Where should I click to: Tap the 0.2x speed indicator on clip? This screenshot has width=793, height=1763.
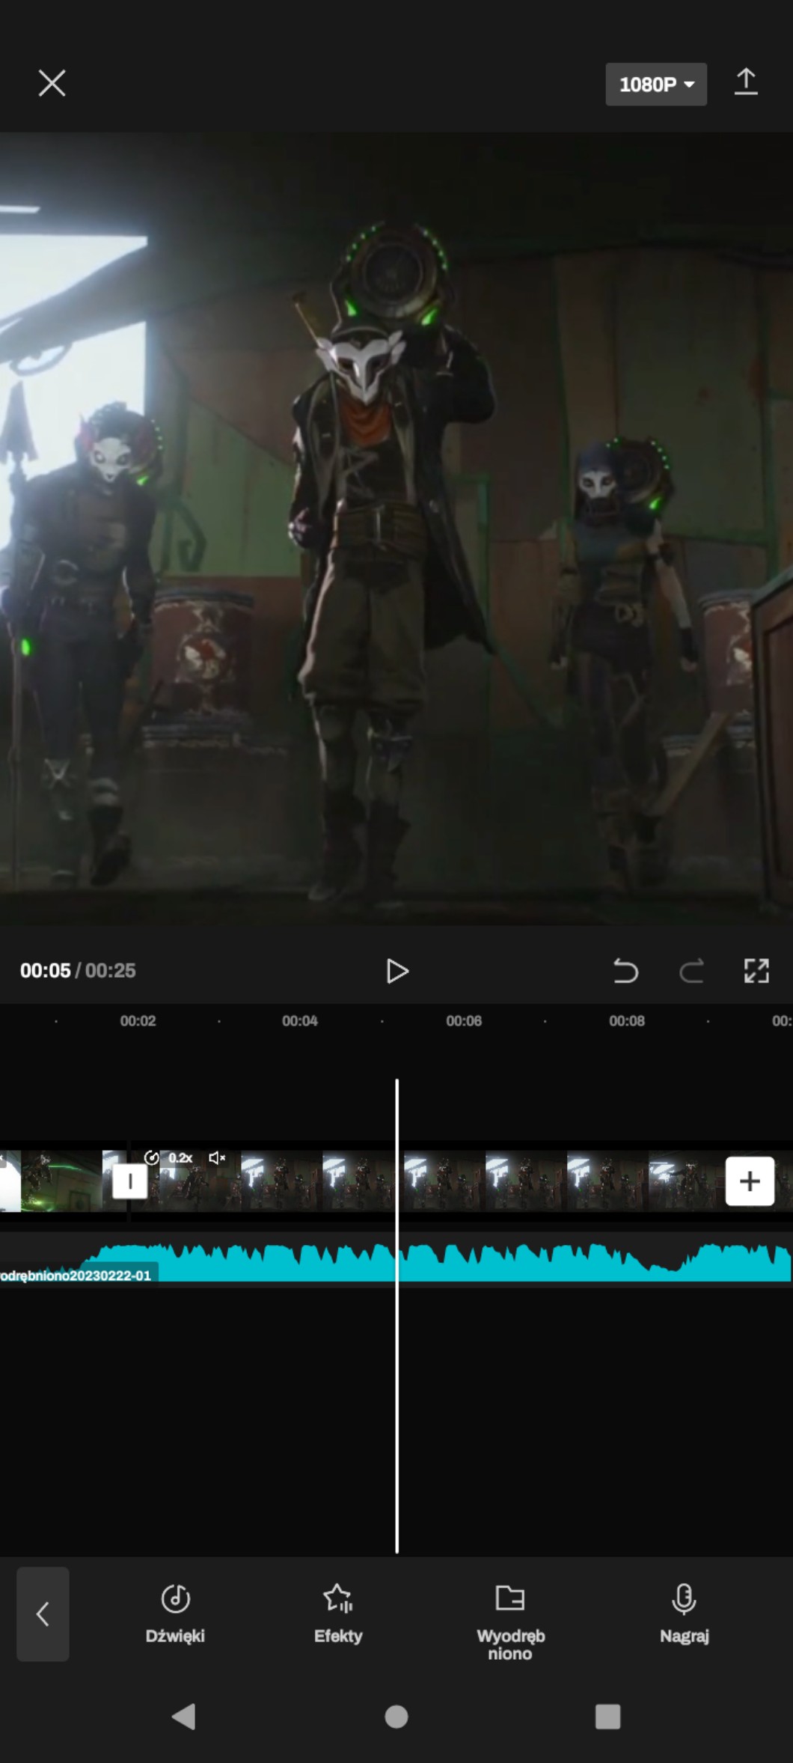pos(171,1158)
